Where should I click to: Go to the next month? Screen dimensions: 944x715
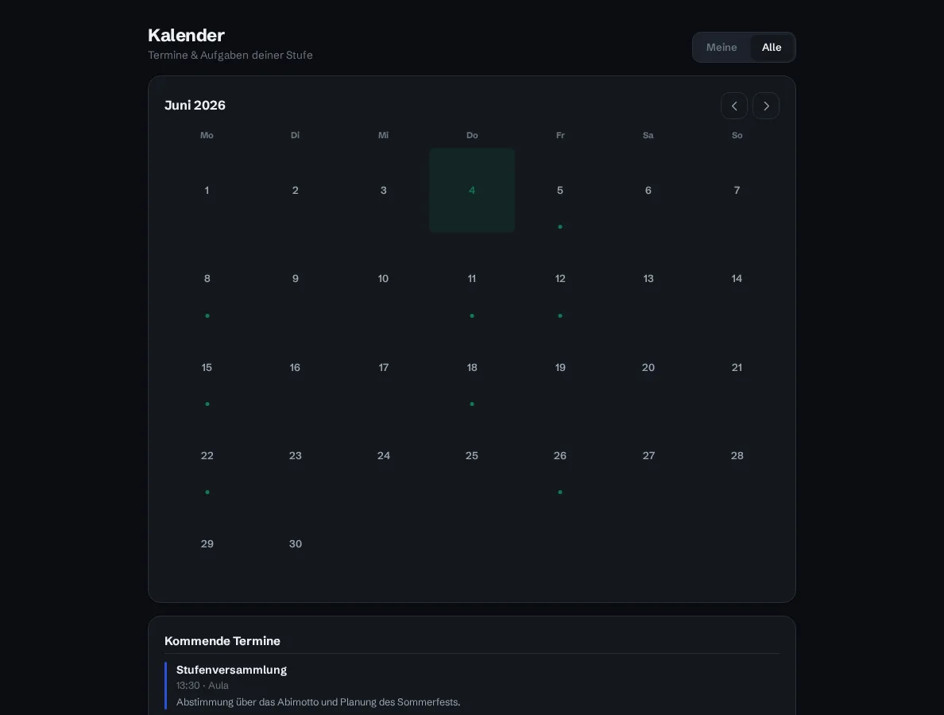(766, 106)
